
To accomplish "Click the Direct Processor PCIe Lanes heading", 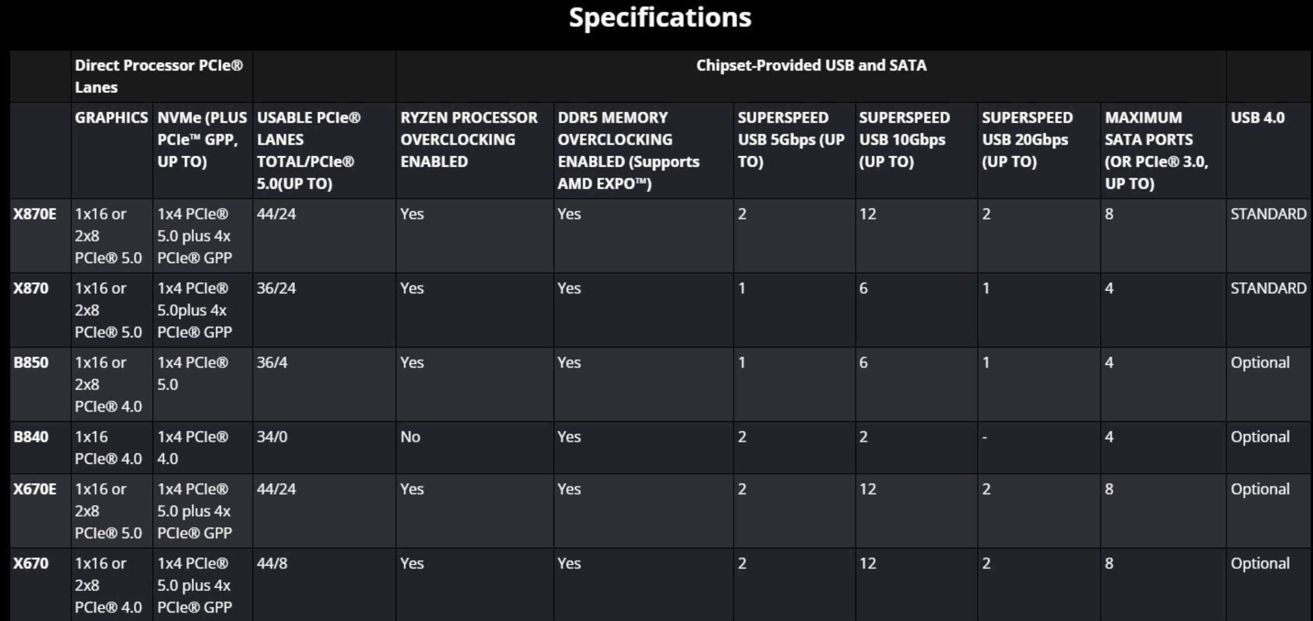I will point(159,76).
